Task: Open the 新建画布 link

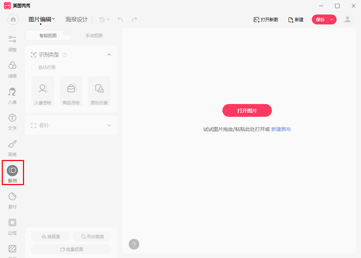Action: [x=281, y=129]
